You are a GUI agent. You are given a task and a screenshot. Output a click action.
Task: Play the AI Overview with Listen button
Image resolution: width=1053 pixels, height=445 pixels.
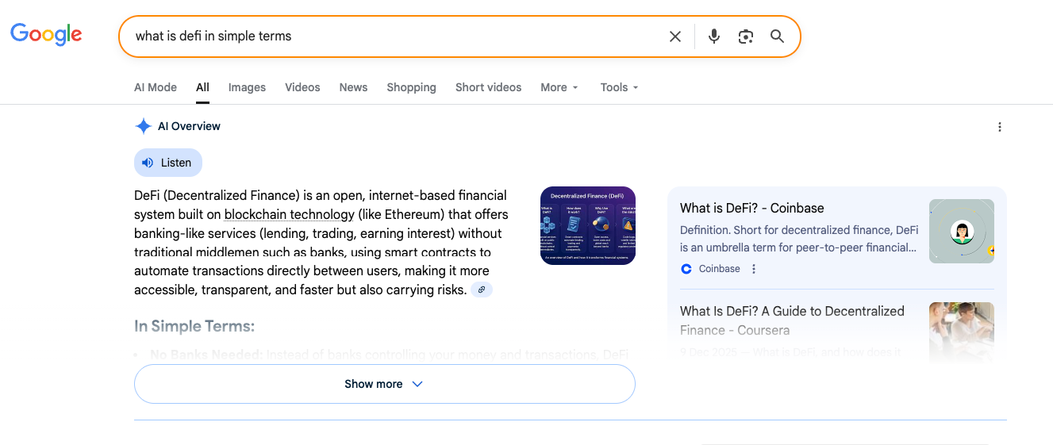pos(168,163)
